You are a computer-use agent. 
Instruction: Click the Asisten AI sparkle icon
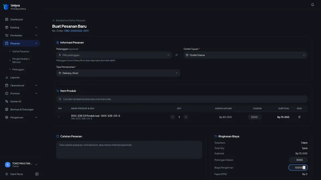pyautogui.click(x=7, y=101)
